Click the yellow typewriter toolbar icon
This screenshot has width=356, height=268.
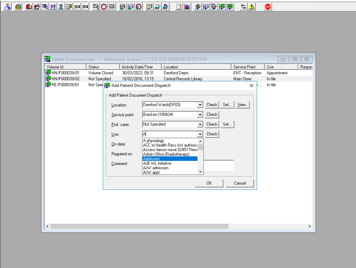[x=18, y=7]
